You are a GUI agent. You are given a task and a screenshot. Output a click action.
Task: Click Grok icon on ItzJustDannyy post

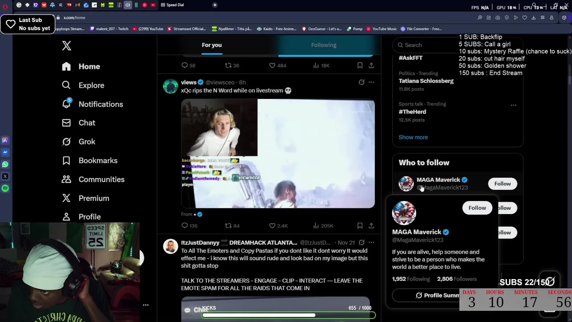(x=362, y=242)
